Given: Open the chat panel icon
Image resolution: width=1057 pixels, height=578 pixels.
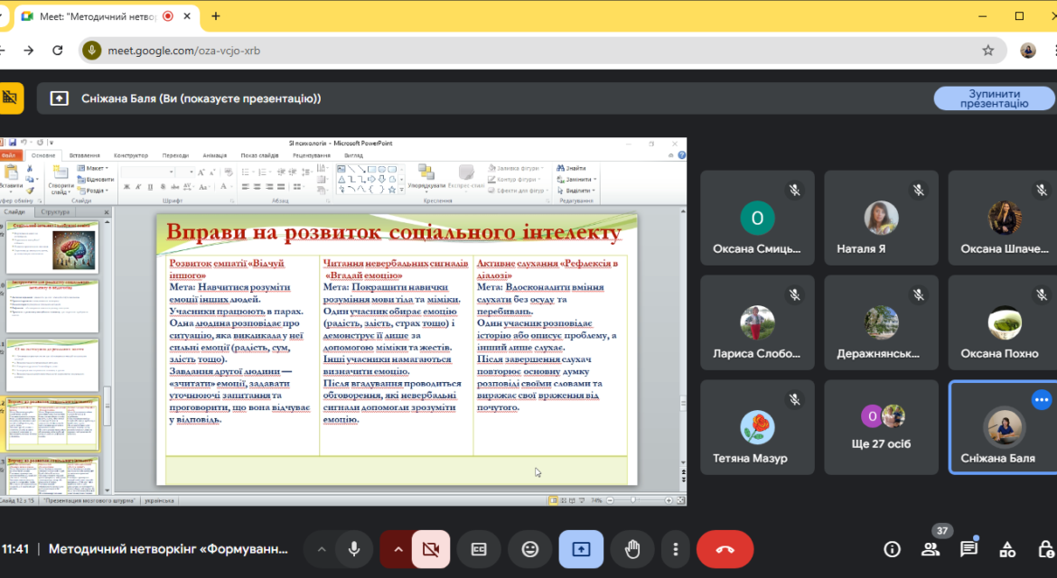Looking at the screenshot, I should point(968,550).
